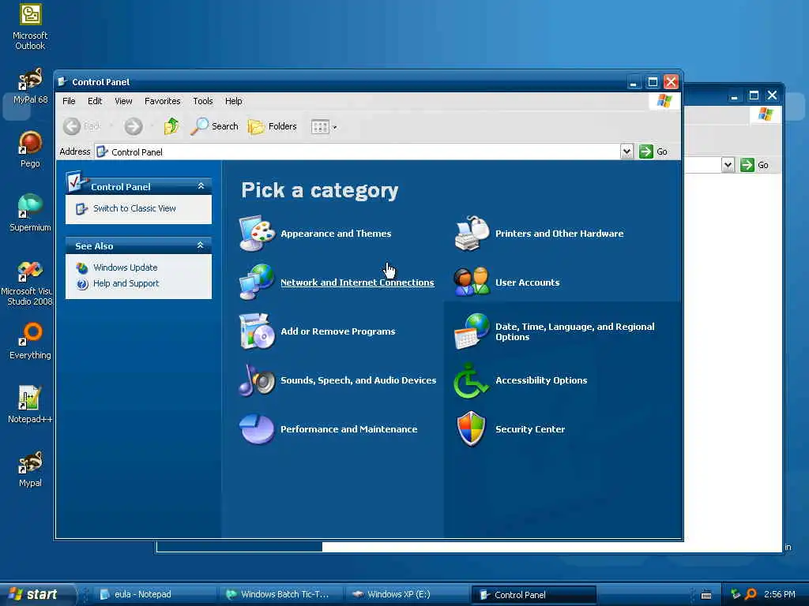Click the Go button in Control Panel

tap(653, 151)
